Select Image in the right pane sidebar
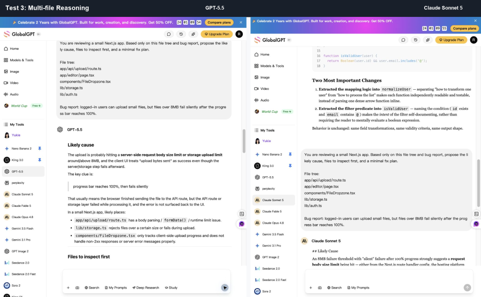481x297 pixels. (x=262, y=78)
